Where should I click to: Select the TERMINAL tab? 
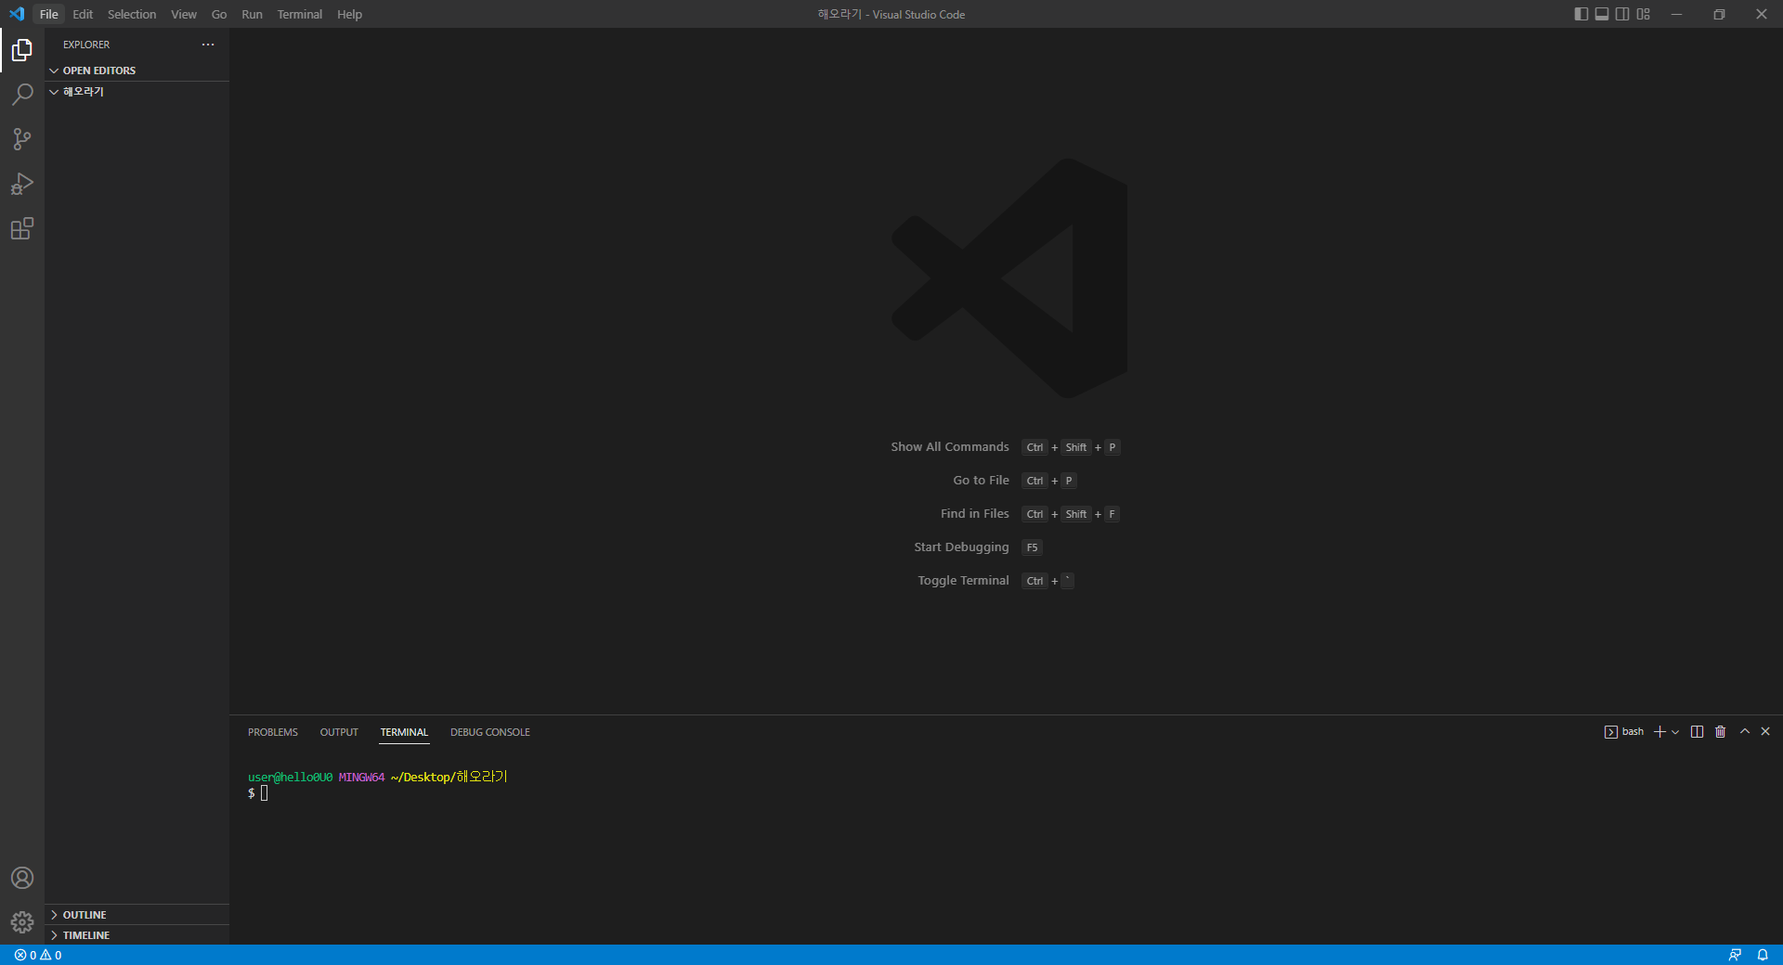coord(404,732)
